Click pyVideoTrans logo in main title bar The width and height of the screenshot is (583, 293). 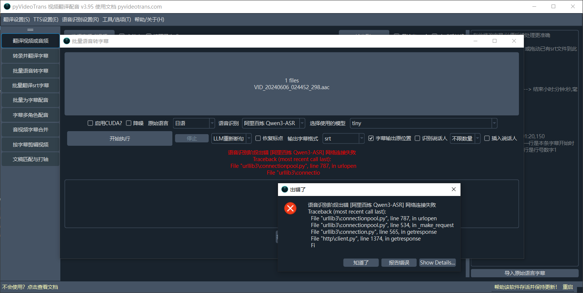pos(7,7)
